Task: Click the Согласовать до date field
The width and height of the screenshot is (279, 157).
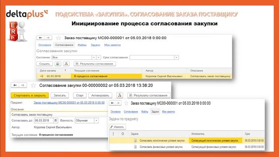Action: tap(44, 120)
